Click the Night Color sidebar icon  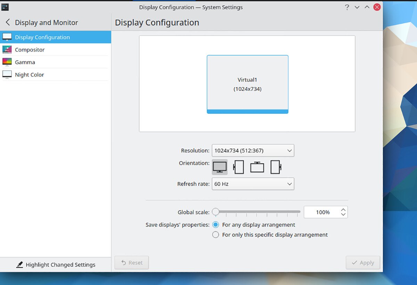pyautogui.click(x=7, y=74)
